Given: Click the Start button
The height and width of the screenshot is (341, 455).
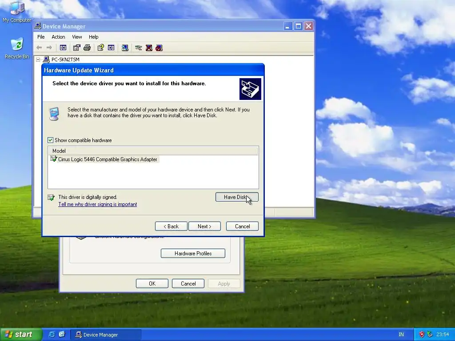Looking at the screenshot, I should coord(20,334).
